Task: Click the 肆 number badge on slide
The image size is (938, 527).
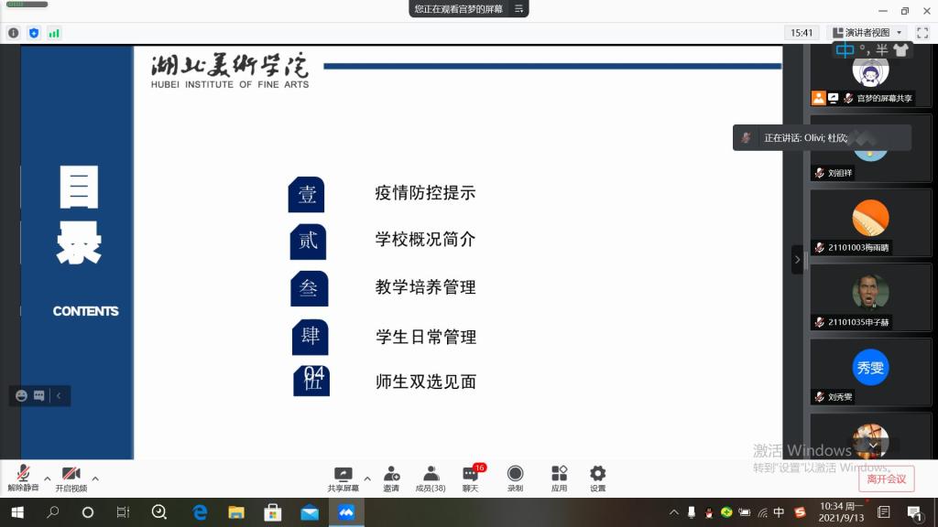Action: pyautogui.click(x=310, y=337)
